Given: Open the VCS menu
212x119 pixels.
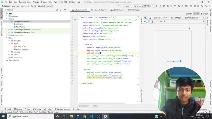Looking at the screenshot, I should point(66,2).
